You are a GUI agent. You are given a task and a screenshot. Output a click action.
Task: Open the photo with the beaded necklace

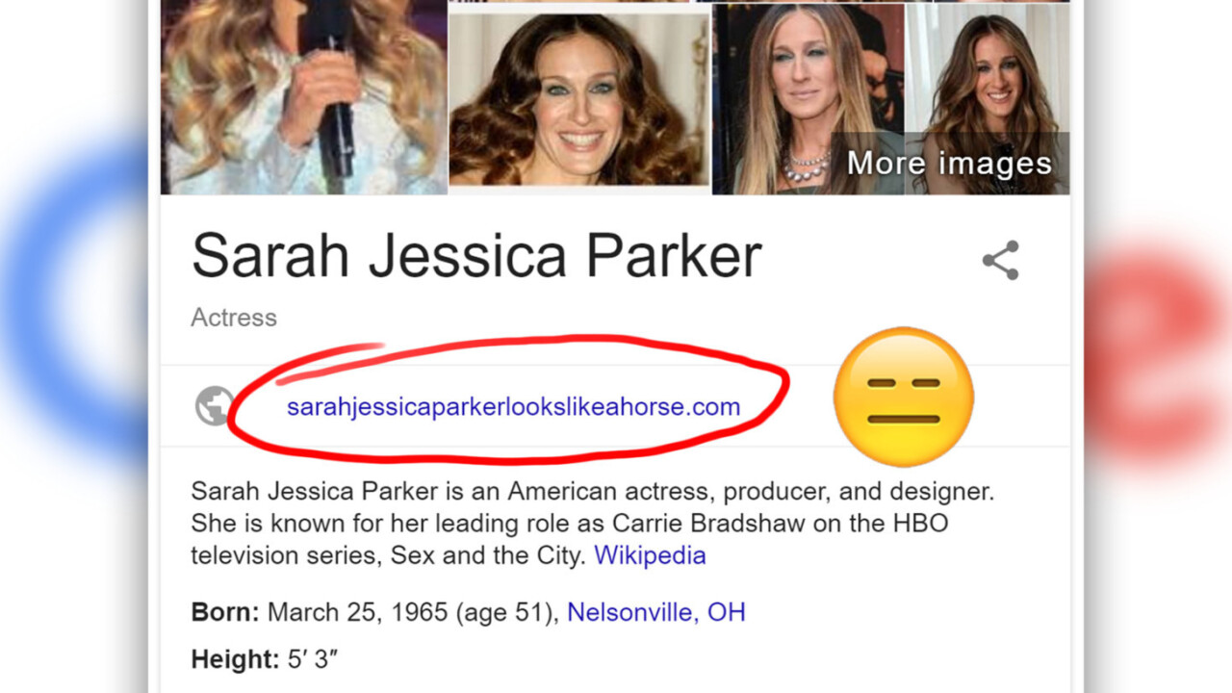(x=807, y=99)
